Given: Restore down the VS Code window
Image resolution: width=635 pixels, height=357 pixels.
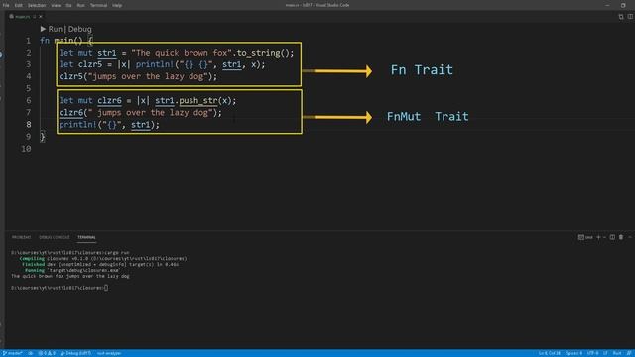Looking at the screenshot, I should pos(623,5).
